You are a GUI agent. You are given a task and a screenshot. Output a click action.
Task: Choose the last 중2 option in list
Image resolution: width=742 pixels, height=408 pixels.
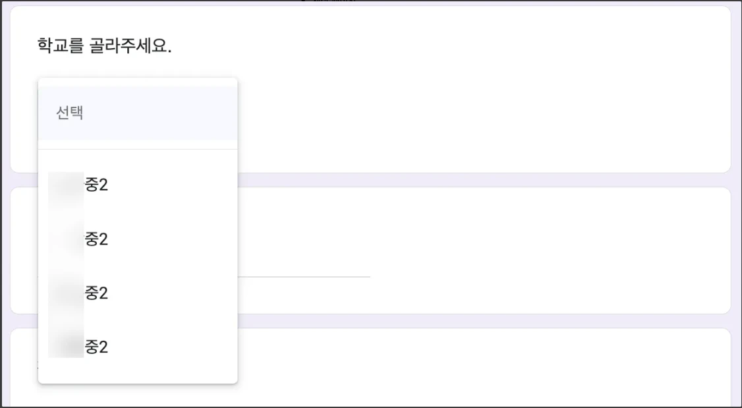click(x=96, y=347)
